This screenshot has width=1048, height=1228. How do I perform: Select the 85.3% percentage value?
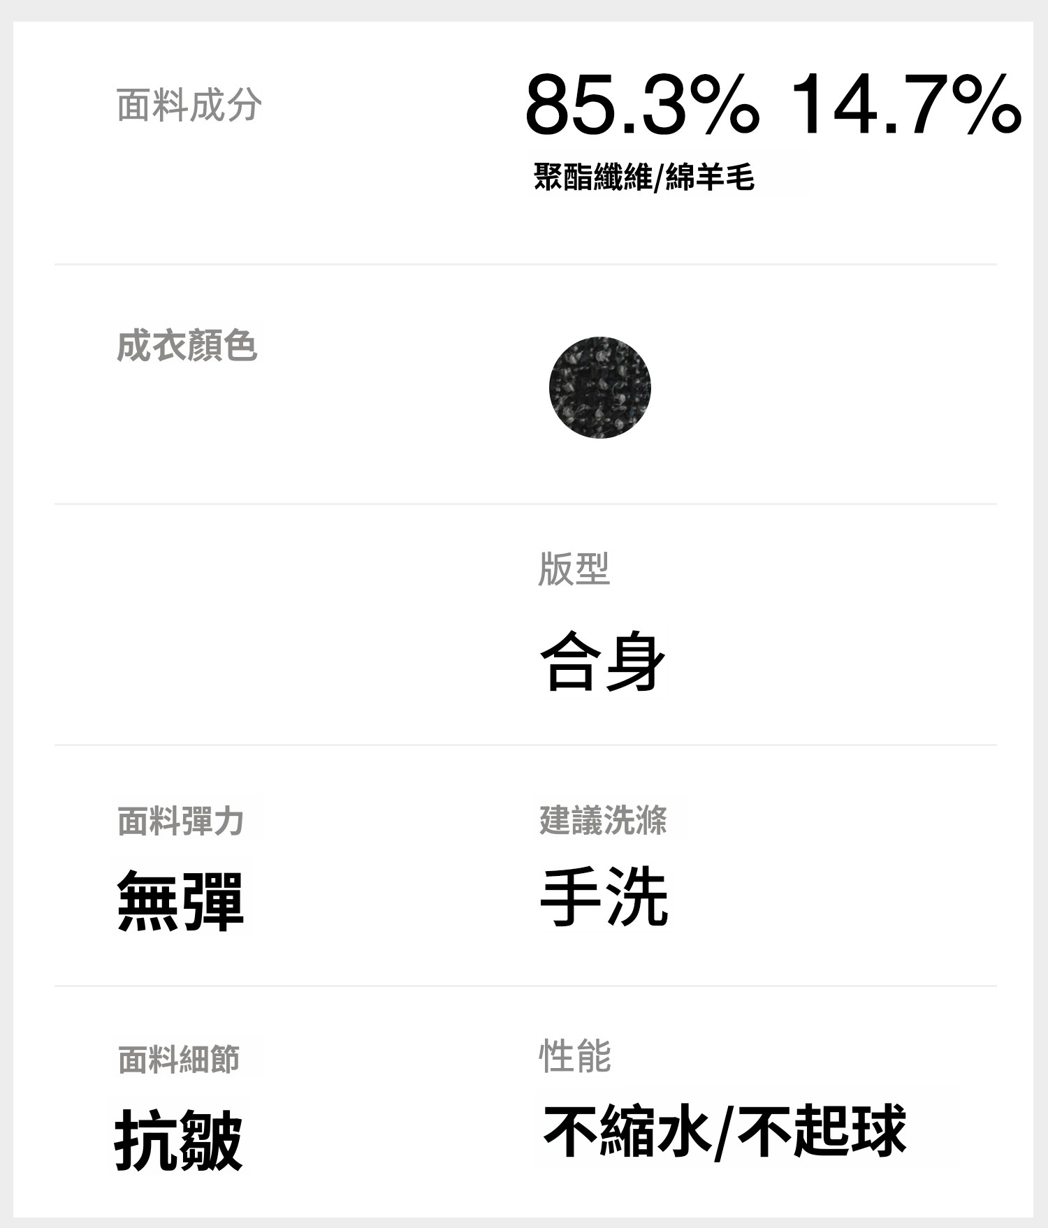coord(641,105)
